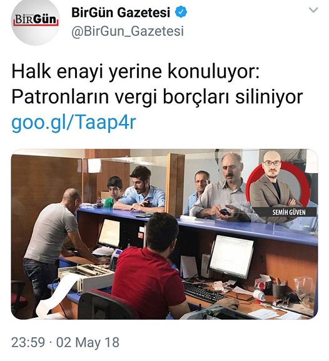Click the left computer monitor in photo
This screenshot has height=361, width=329.
pos(109,233)
